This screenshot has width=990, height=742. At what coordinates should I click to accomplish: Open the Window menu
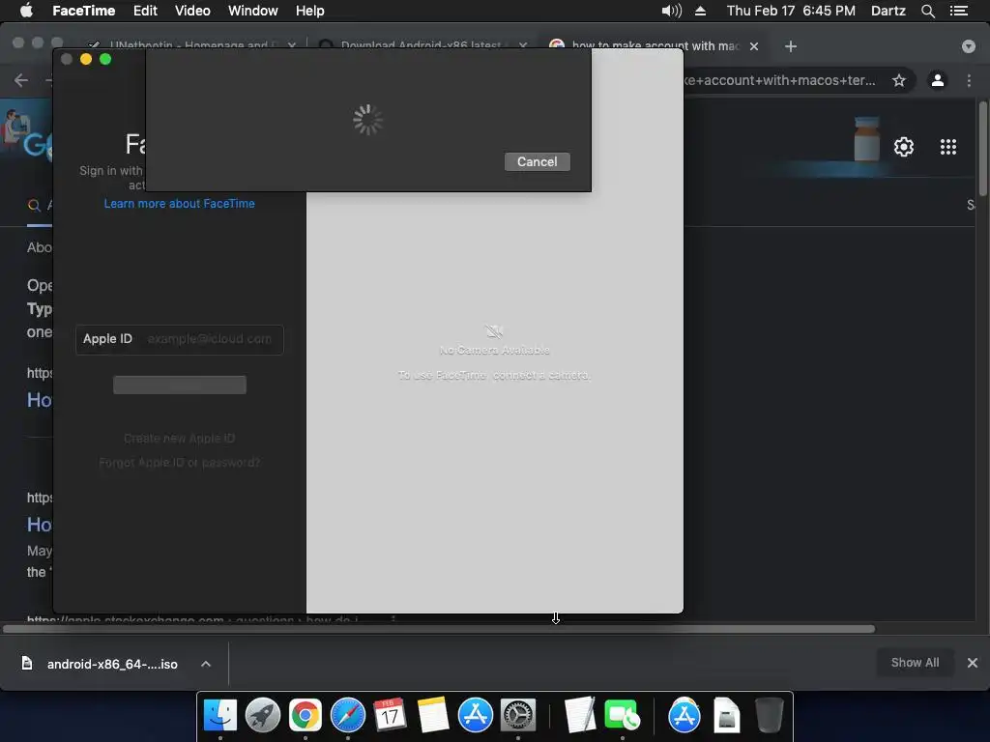252,11
